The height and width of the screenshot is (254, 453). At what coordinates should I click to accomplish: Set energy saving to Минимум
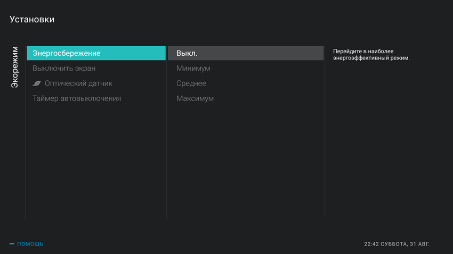click(193, 69)
